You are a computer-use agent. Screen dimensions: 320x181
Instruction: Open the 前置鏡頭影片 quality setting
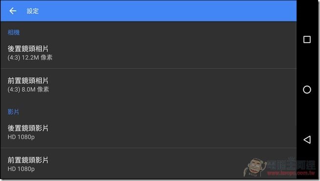pyautogui.click(x=148, y=164)
